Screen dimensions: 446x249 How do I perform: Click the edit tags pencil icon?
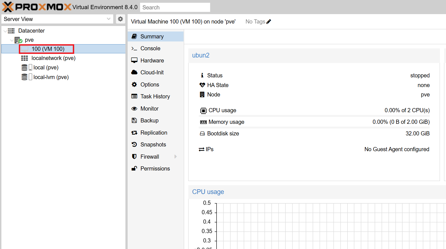click(269, 22)
